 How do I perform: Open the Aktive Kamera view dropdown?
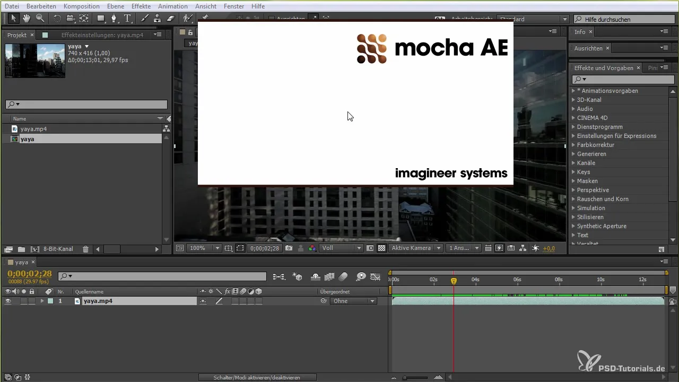point(416,248)
